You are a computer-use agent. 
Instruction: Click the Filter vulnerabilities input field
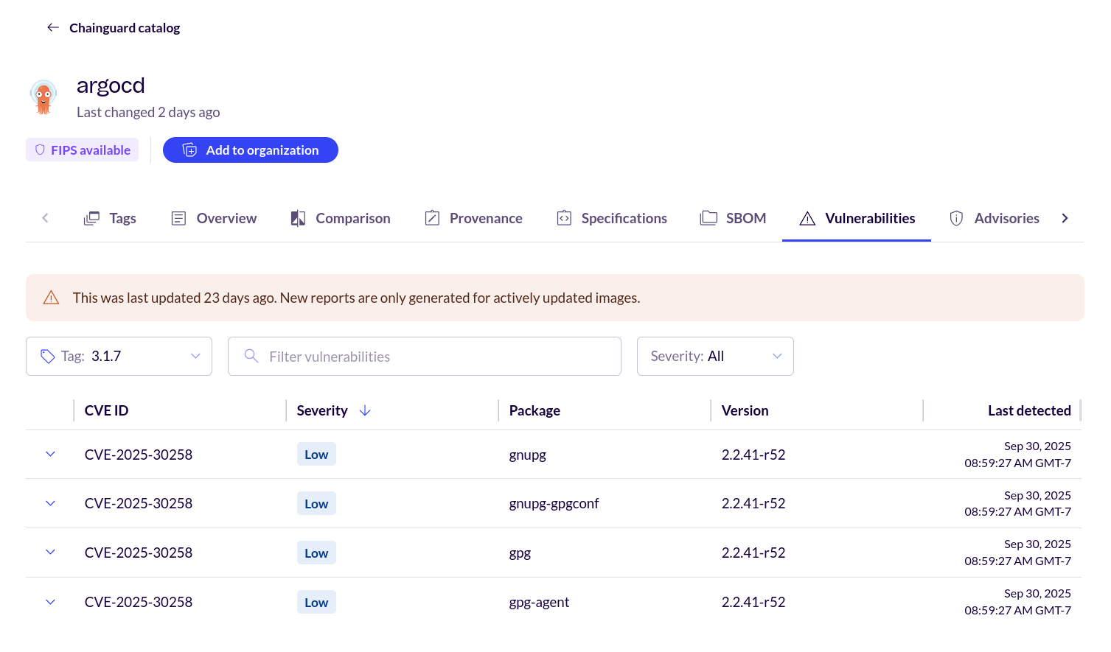tap(424, 356)
